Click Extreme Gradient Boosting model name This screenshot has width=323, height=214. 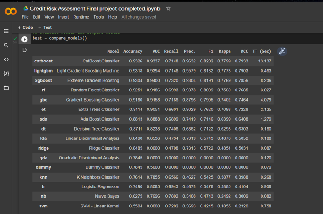click(x=94, y=81)
